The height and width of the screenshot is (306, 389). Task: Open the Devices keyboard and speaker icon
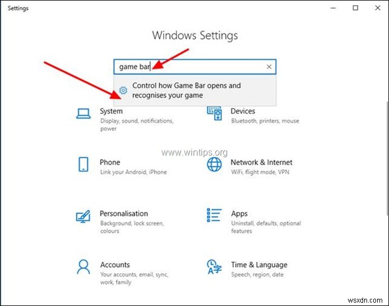214,113
